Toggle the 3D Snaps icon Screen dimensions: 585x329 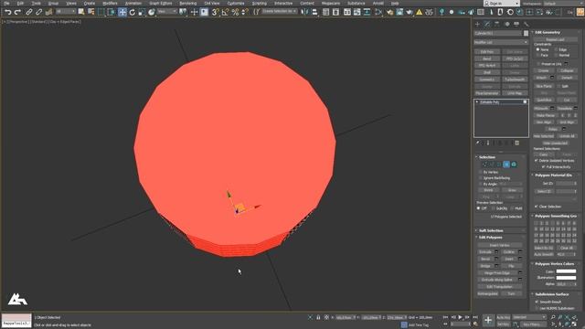pos(216,12)
